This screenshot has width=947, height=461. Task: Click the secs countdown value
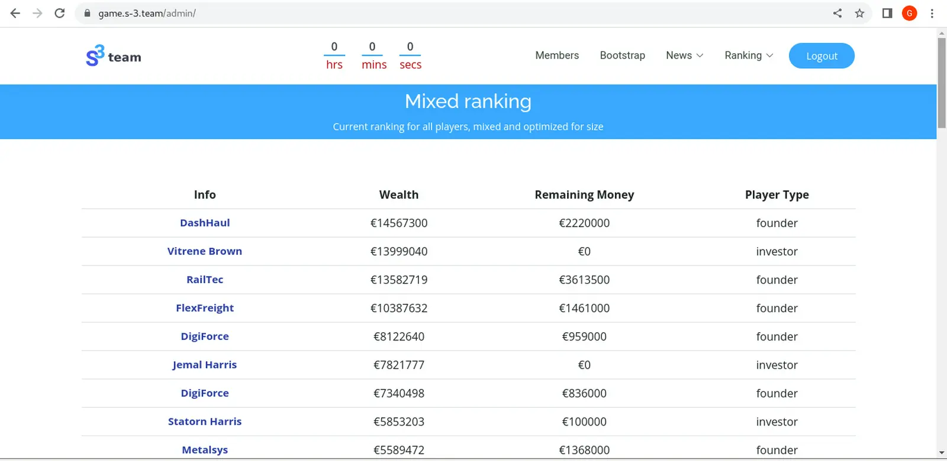pyautogui.click(x=410, y=47)
